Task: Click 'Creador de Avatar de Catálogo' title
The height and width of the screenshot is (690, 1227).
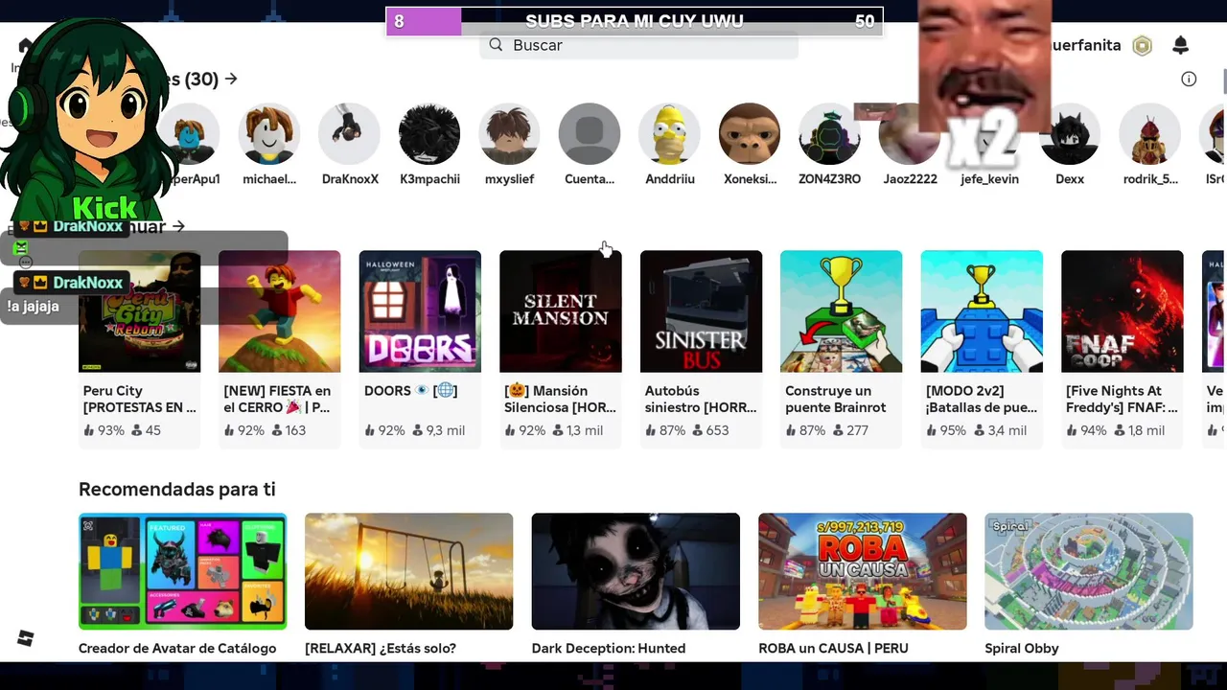Action: tap(177, 649)
